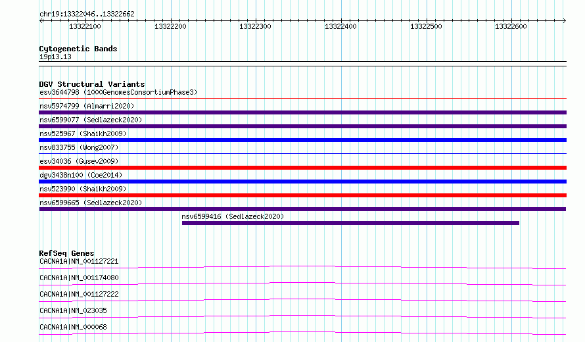Click ruler position 13322200
This screenshot has height=342, width=585.
(170, 26)
